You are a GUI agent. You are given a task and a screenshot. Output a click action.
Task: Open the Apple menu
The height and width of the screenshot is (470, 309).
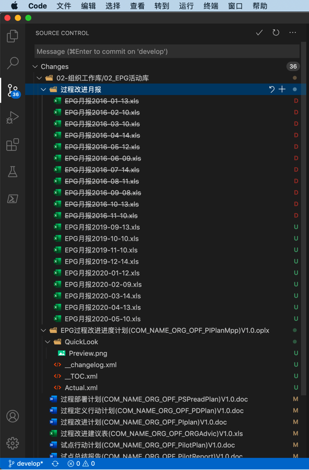coord(14,6)
